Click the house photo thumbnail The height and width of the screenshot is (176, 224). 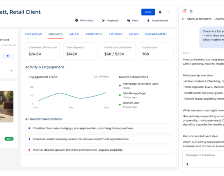coord(6,107)
